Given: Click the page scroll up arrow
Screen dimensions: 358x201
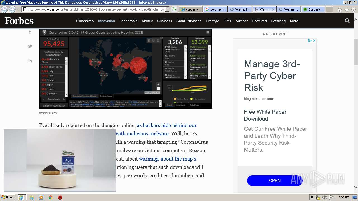Looking at the screenshot, I should [355, 20].
